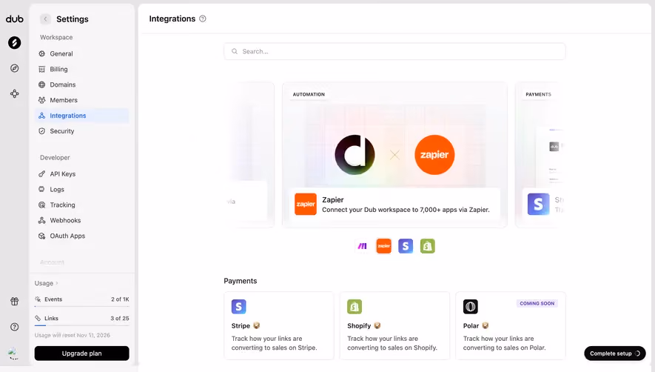655x372 pixels.
Task: Click the Events usage row
Action: coord(82,299)
